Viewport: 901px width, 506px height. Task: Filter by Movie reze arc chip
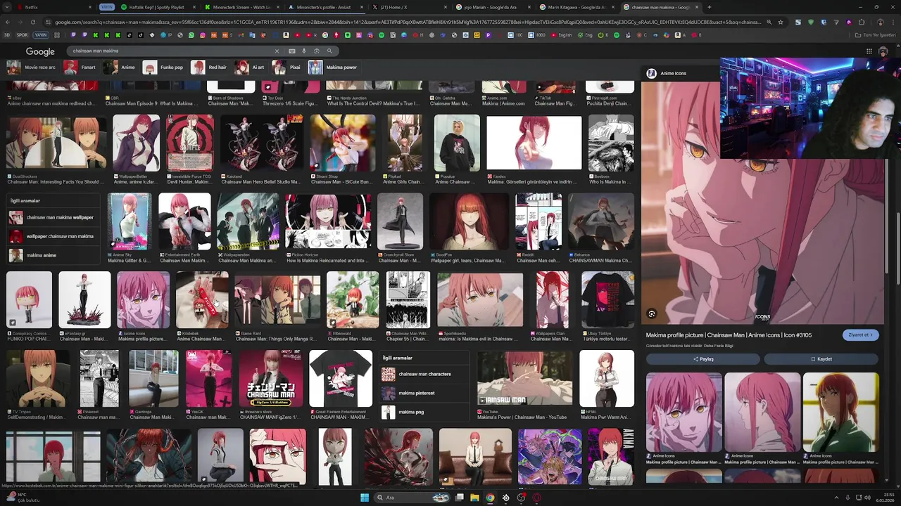click(32, 67)
